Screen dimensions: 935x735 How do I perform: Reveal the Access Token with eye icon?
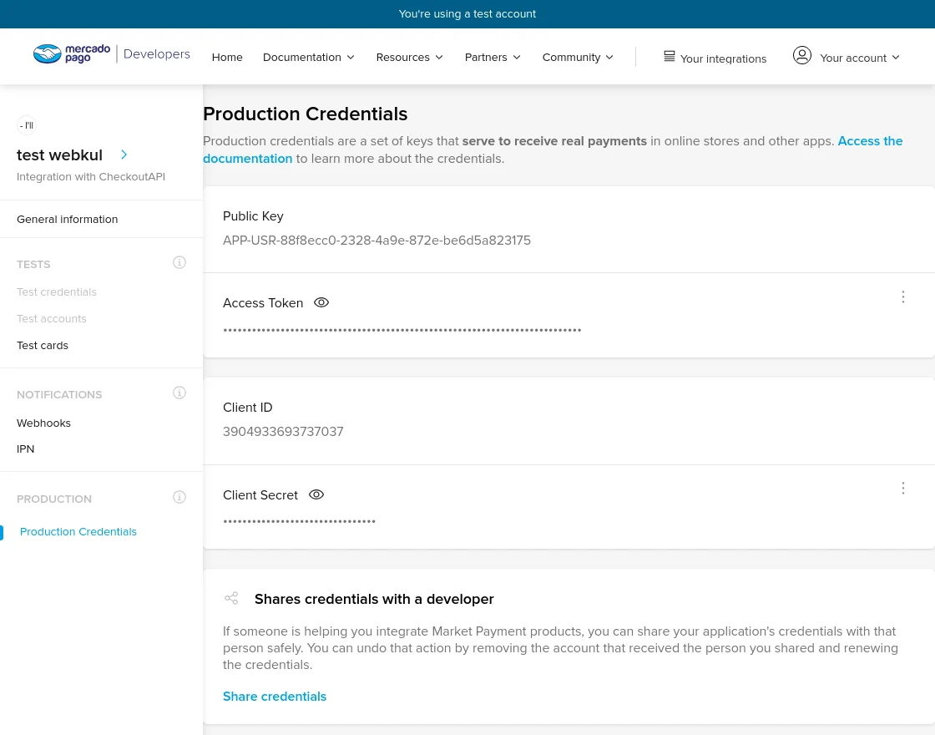[321, 302]
